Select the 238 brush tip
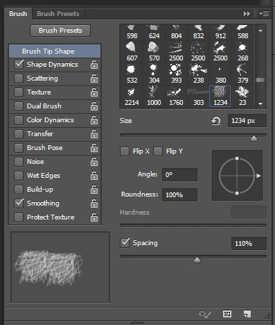275x325 pixels. pyautogui.click(x=198, y=74)
